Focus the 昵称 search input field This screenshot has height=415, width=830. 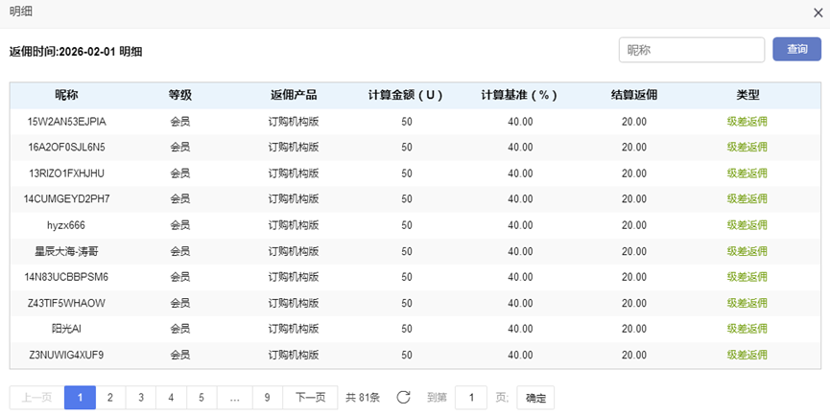click(x=691, y=50)
